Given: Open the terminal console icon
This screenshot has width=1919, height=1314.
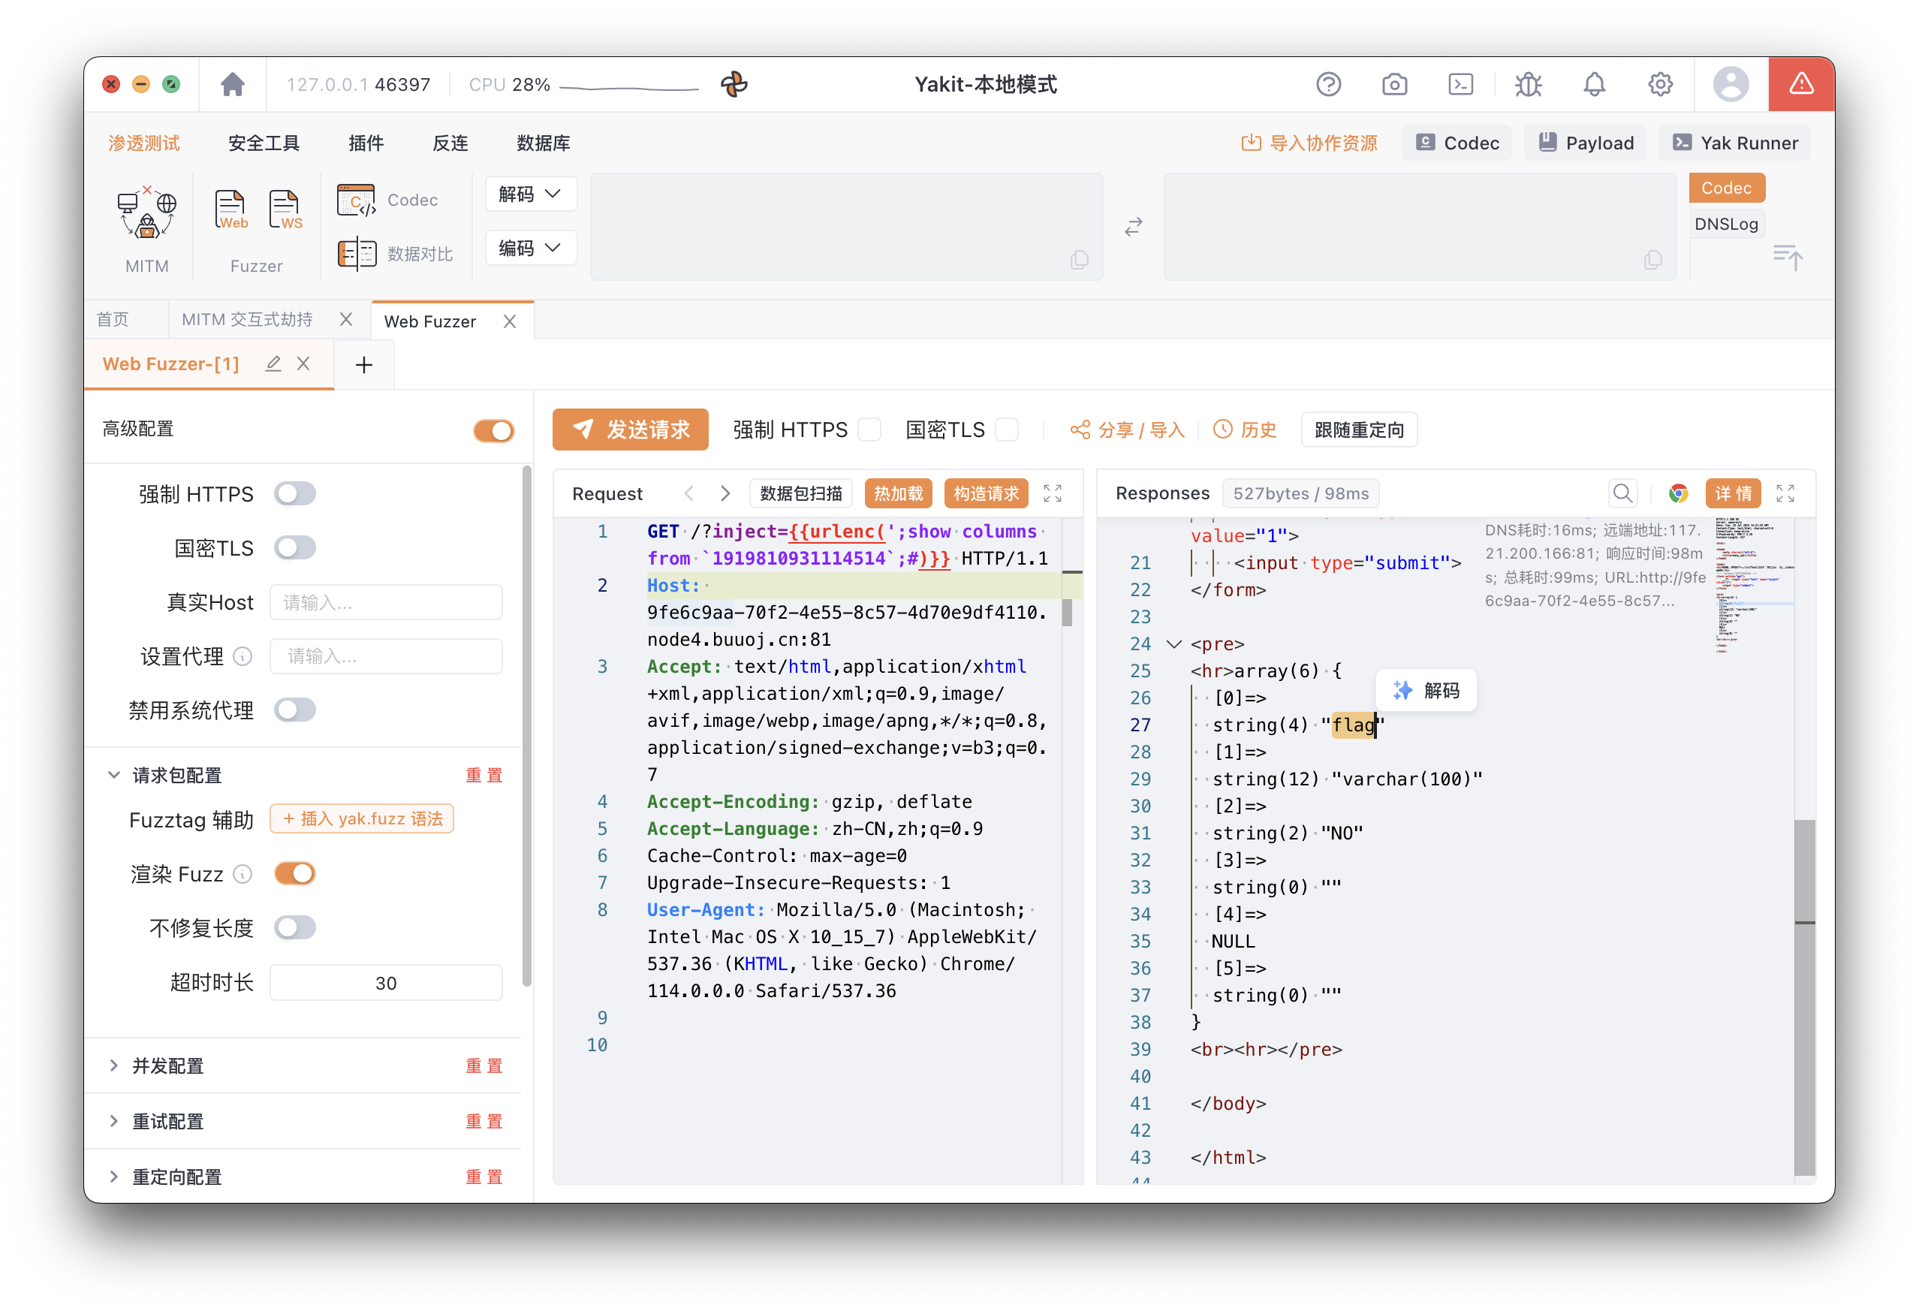Looking at the screenshot, I should [x=1461, y=84].
